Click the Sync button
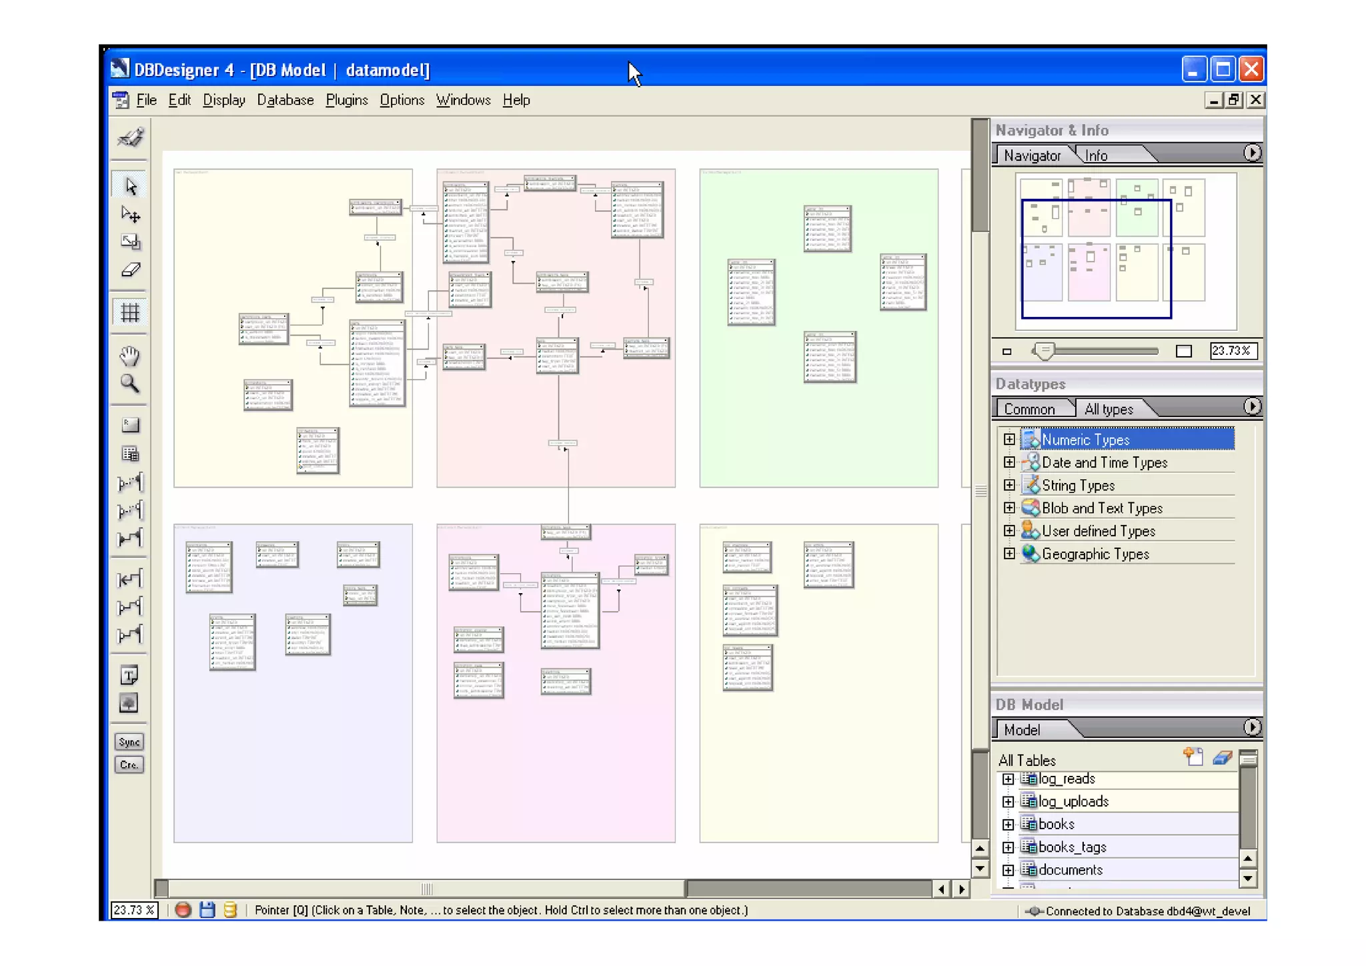Viewport: 1366px width, 966px height. 129,742
